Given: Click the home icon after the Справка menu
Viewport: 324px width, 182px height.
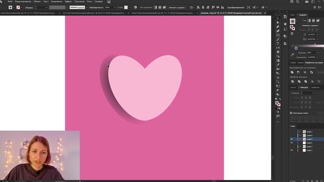Looking at the screenshot, I should pyautogui.click(x=109, y=2).
